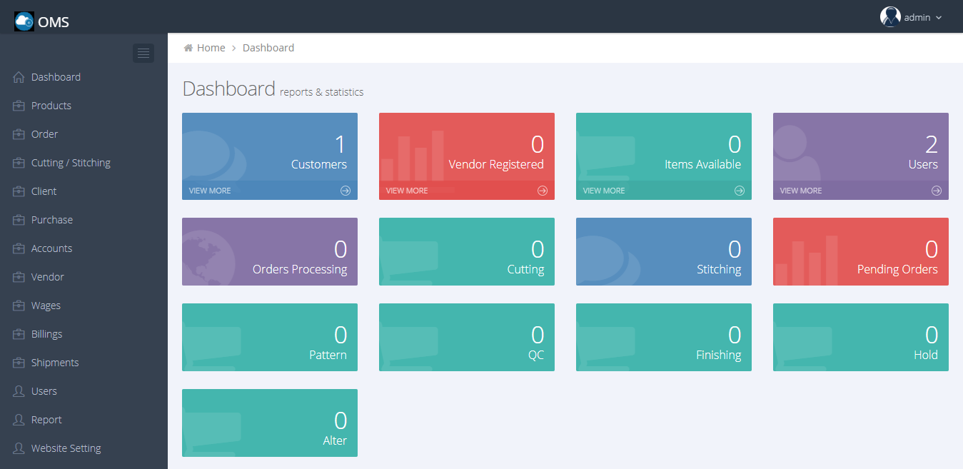Click arrow circle icon on Customers card
This screenshot has height=469, width=963.
coord(346,191)
